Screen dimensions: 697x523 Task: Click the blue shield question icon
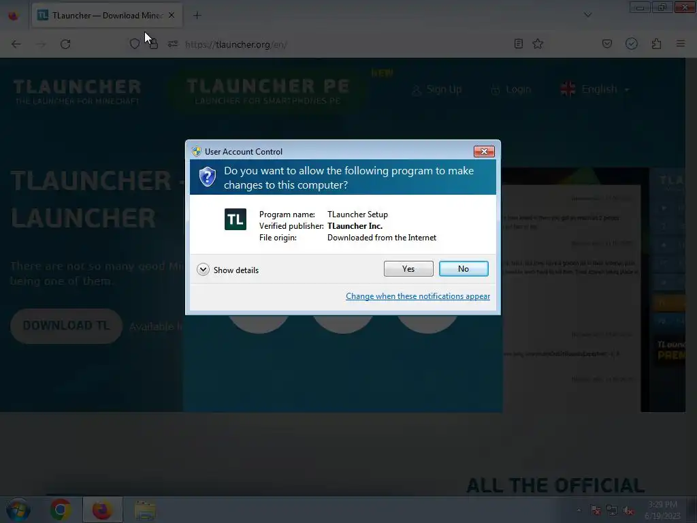pyautogui.click(x=207, y=177)
